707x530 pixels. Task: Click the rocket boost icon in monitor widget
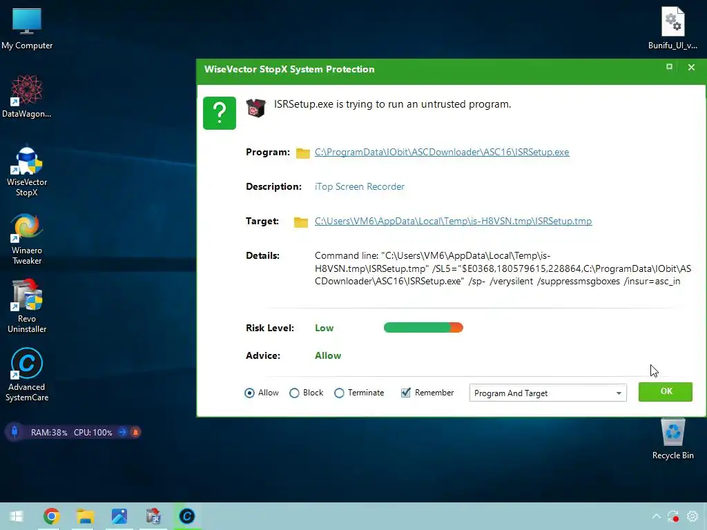click(x=14, y=432)
